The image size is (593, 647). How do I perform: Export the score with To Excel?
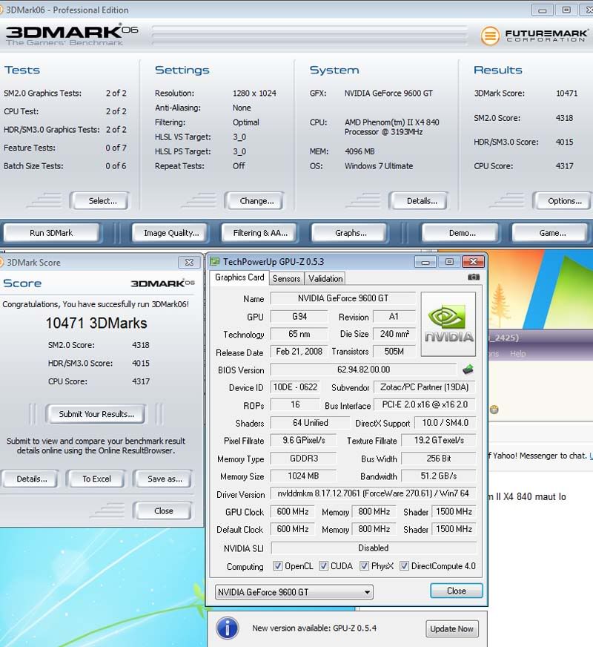[x=96, y=479]
